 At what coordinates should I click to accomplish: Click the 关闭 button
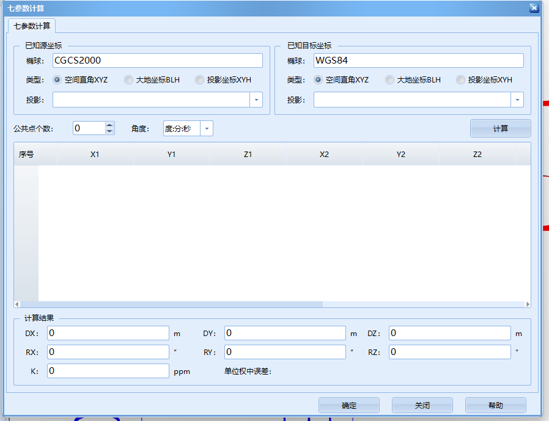pyautogui.click(x=422, y=405)
